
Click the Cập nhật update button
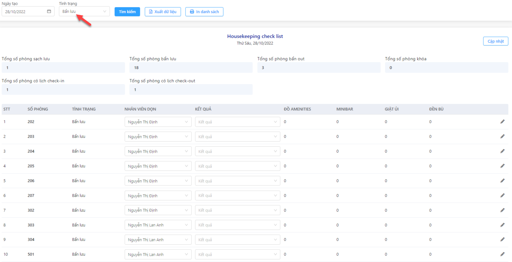[495, 41]
